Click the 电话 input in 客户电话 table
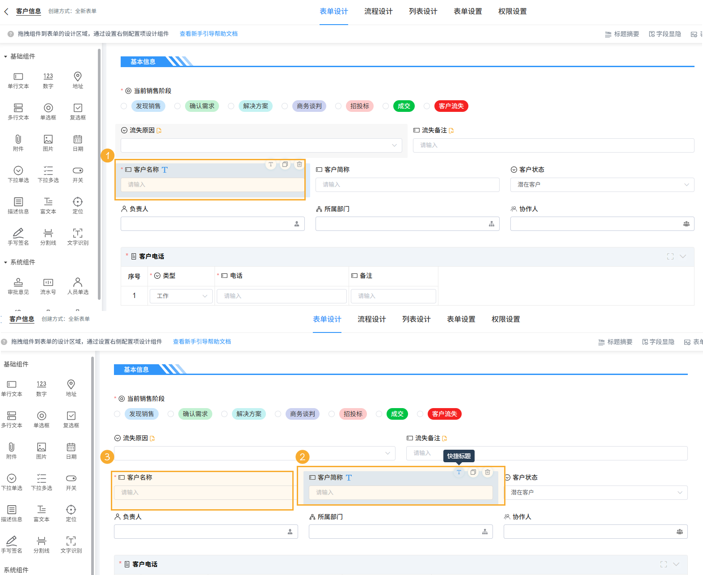Viewport: 703px width, 575px height. click(282, 296)
